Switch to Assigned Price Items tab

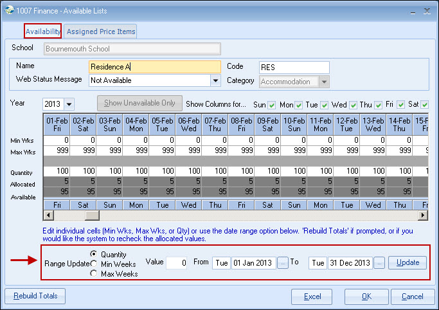coord(100,32)
